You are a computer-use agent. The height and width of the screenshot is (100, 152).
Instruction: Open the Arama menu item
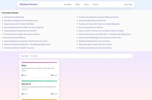click(86, 4)
